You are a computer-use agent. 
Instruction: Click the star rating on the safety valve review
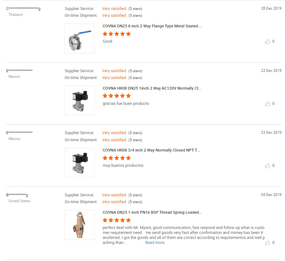[117, 220]
